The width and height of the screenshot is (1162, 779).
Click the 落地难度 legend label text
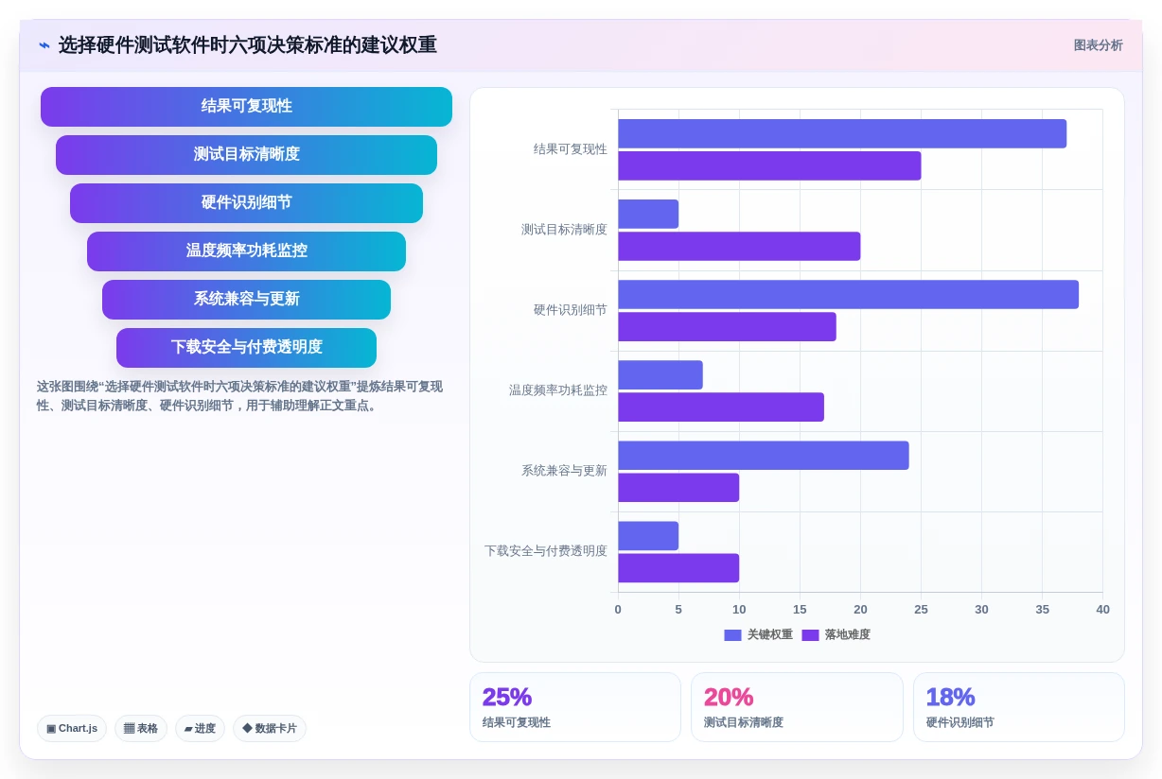pyautogui.click(x=847, y=635)
